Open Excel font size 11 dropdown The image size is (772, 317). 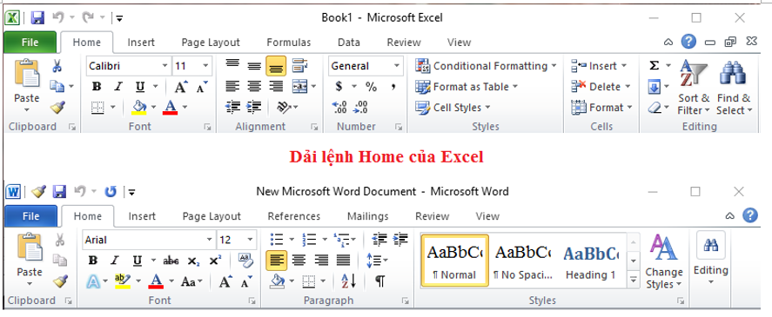(x=205, y=66)
